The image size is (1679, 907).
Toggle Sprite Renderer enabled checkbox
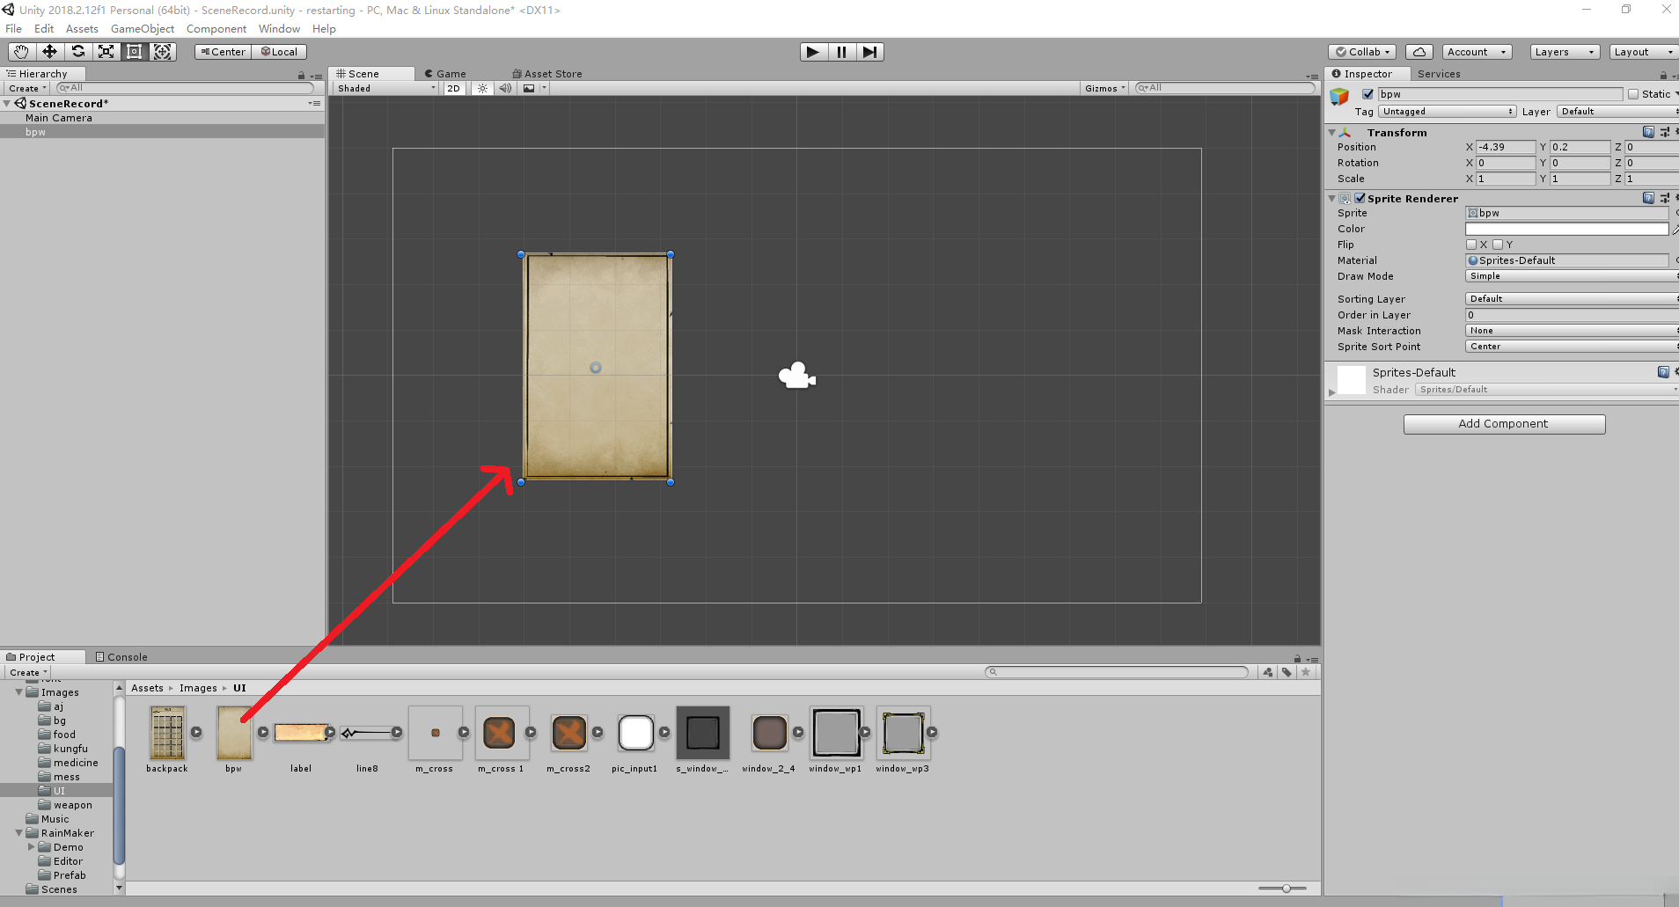click(1360, 198)
